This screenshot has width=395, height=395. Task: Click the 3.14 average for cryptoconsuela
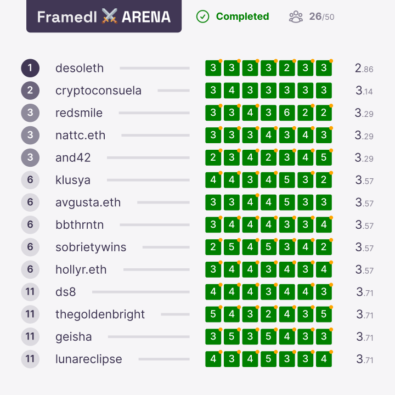point(364,91)
